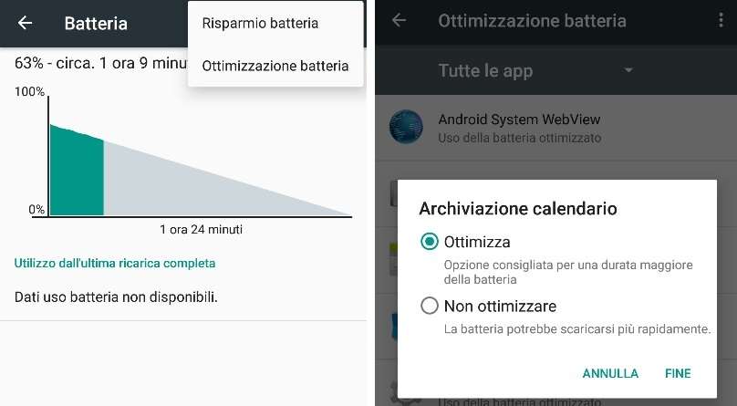Screen dimensions: 737x406
Task: Select the Ottimizza radio button
Action: (x=429, y=242)
